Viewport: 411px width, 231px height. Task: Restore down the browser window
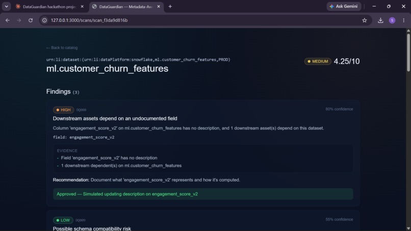point(389,6)
